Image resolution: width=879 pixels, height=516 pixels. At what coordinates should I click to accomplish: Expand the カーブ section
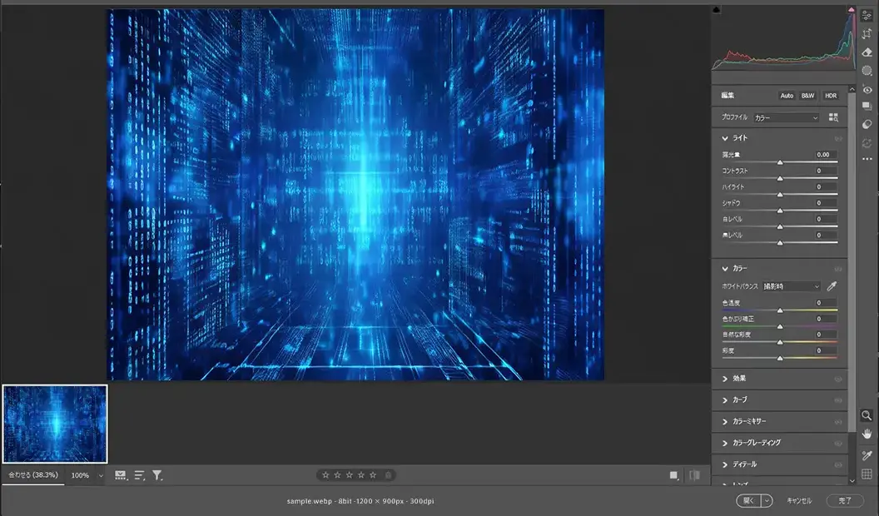tap(739, 399)
